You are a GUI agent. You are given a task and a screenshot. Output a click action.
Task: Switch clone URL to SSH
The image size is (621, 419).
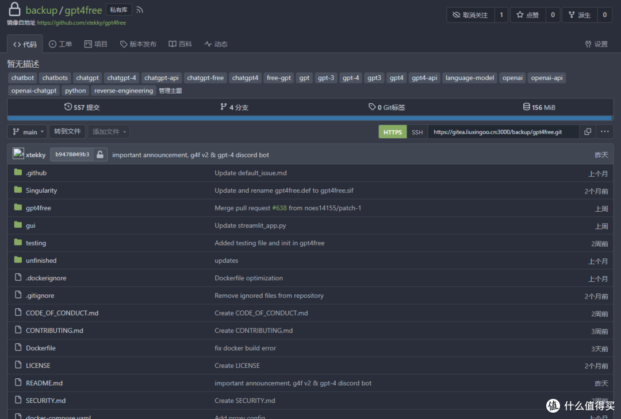417,132
